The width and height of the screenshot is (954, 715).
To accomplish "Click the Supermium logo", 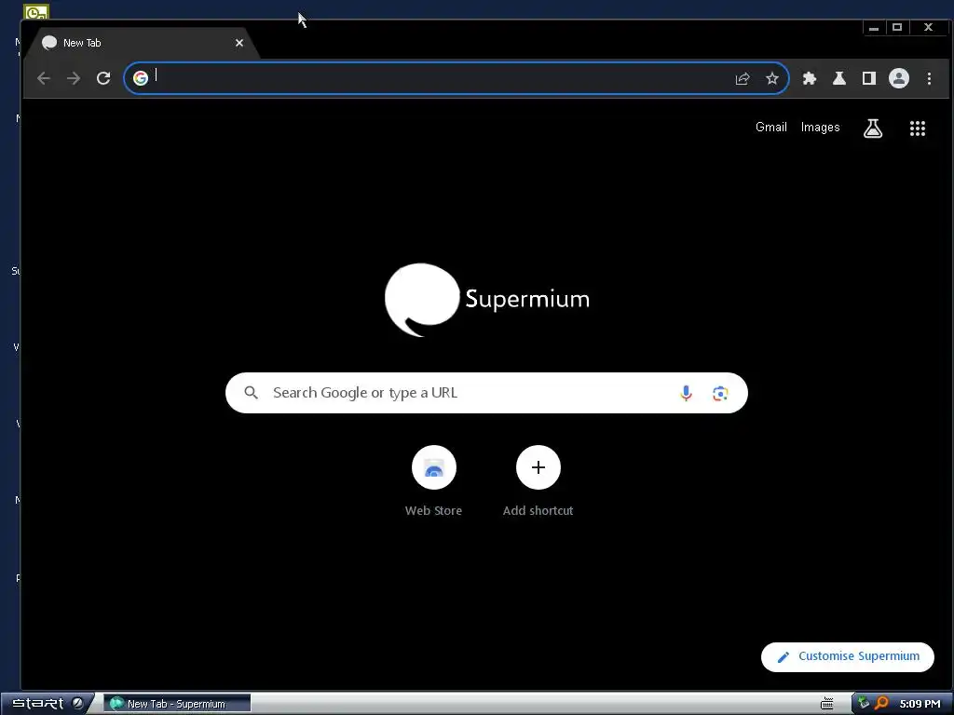I will (486, 299).
